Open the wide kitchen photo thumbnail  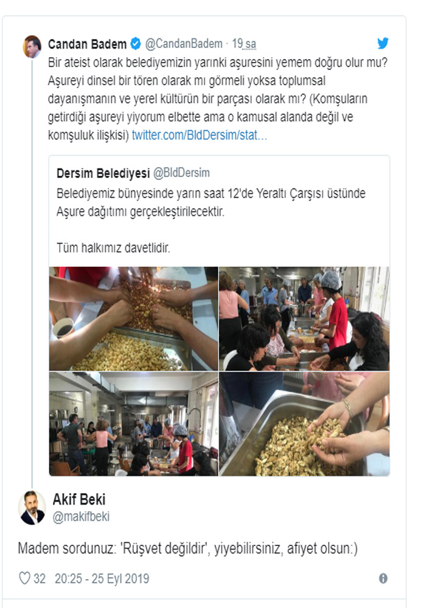click(x=133, y=424)
